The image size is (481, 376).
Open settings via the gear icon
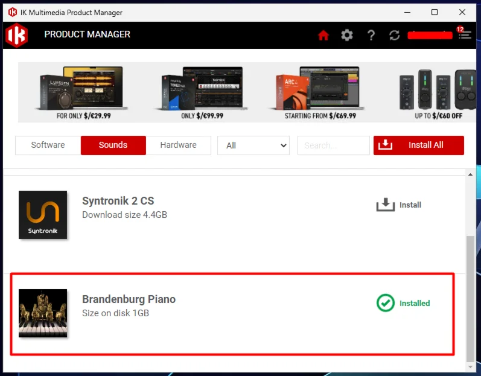pos(347,35)
